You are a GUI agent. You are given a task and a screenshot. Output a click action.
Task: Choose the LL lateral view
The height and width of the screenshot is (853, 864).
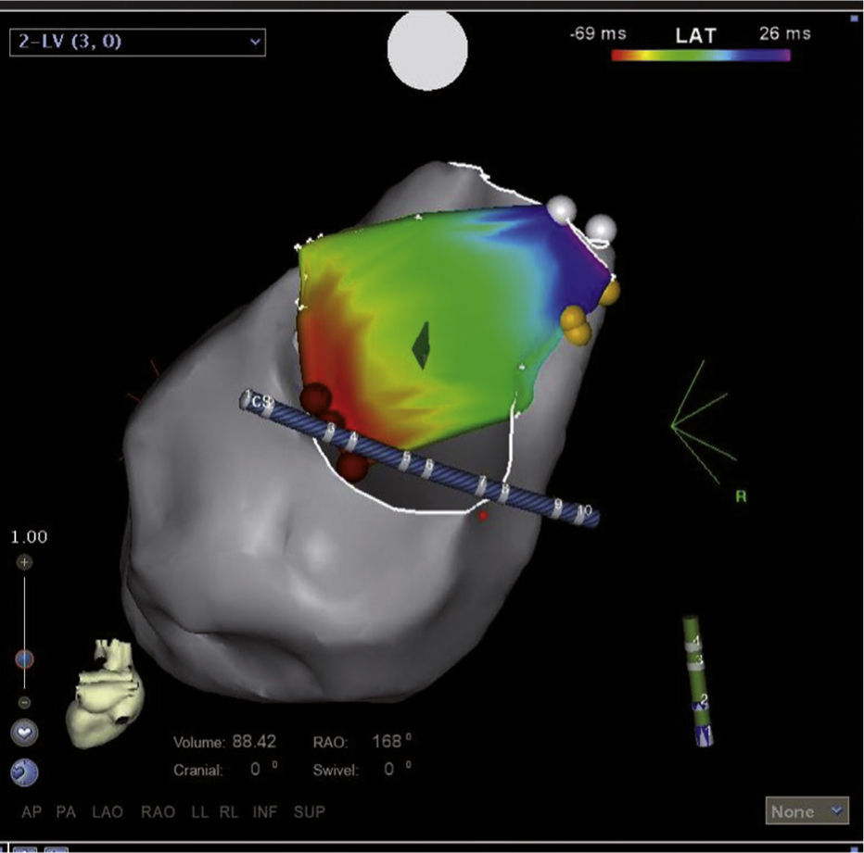coord(200,812)
